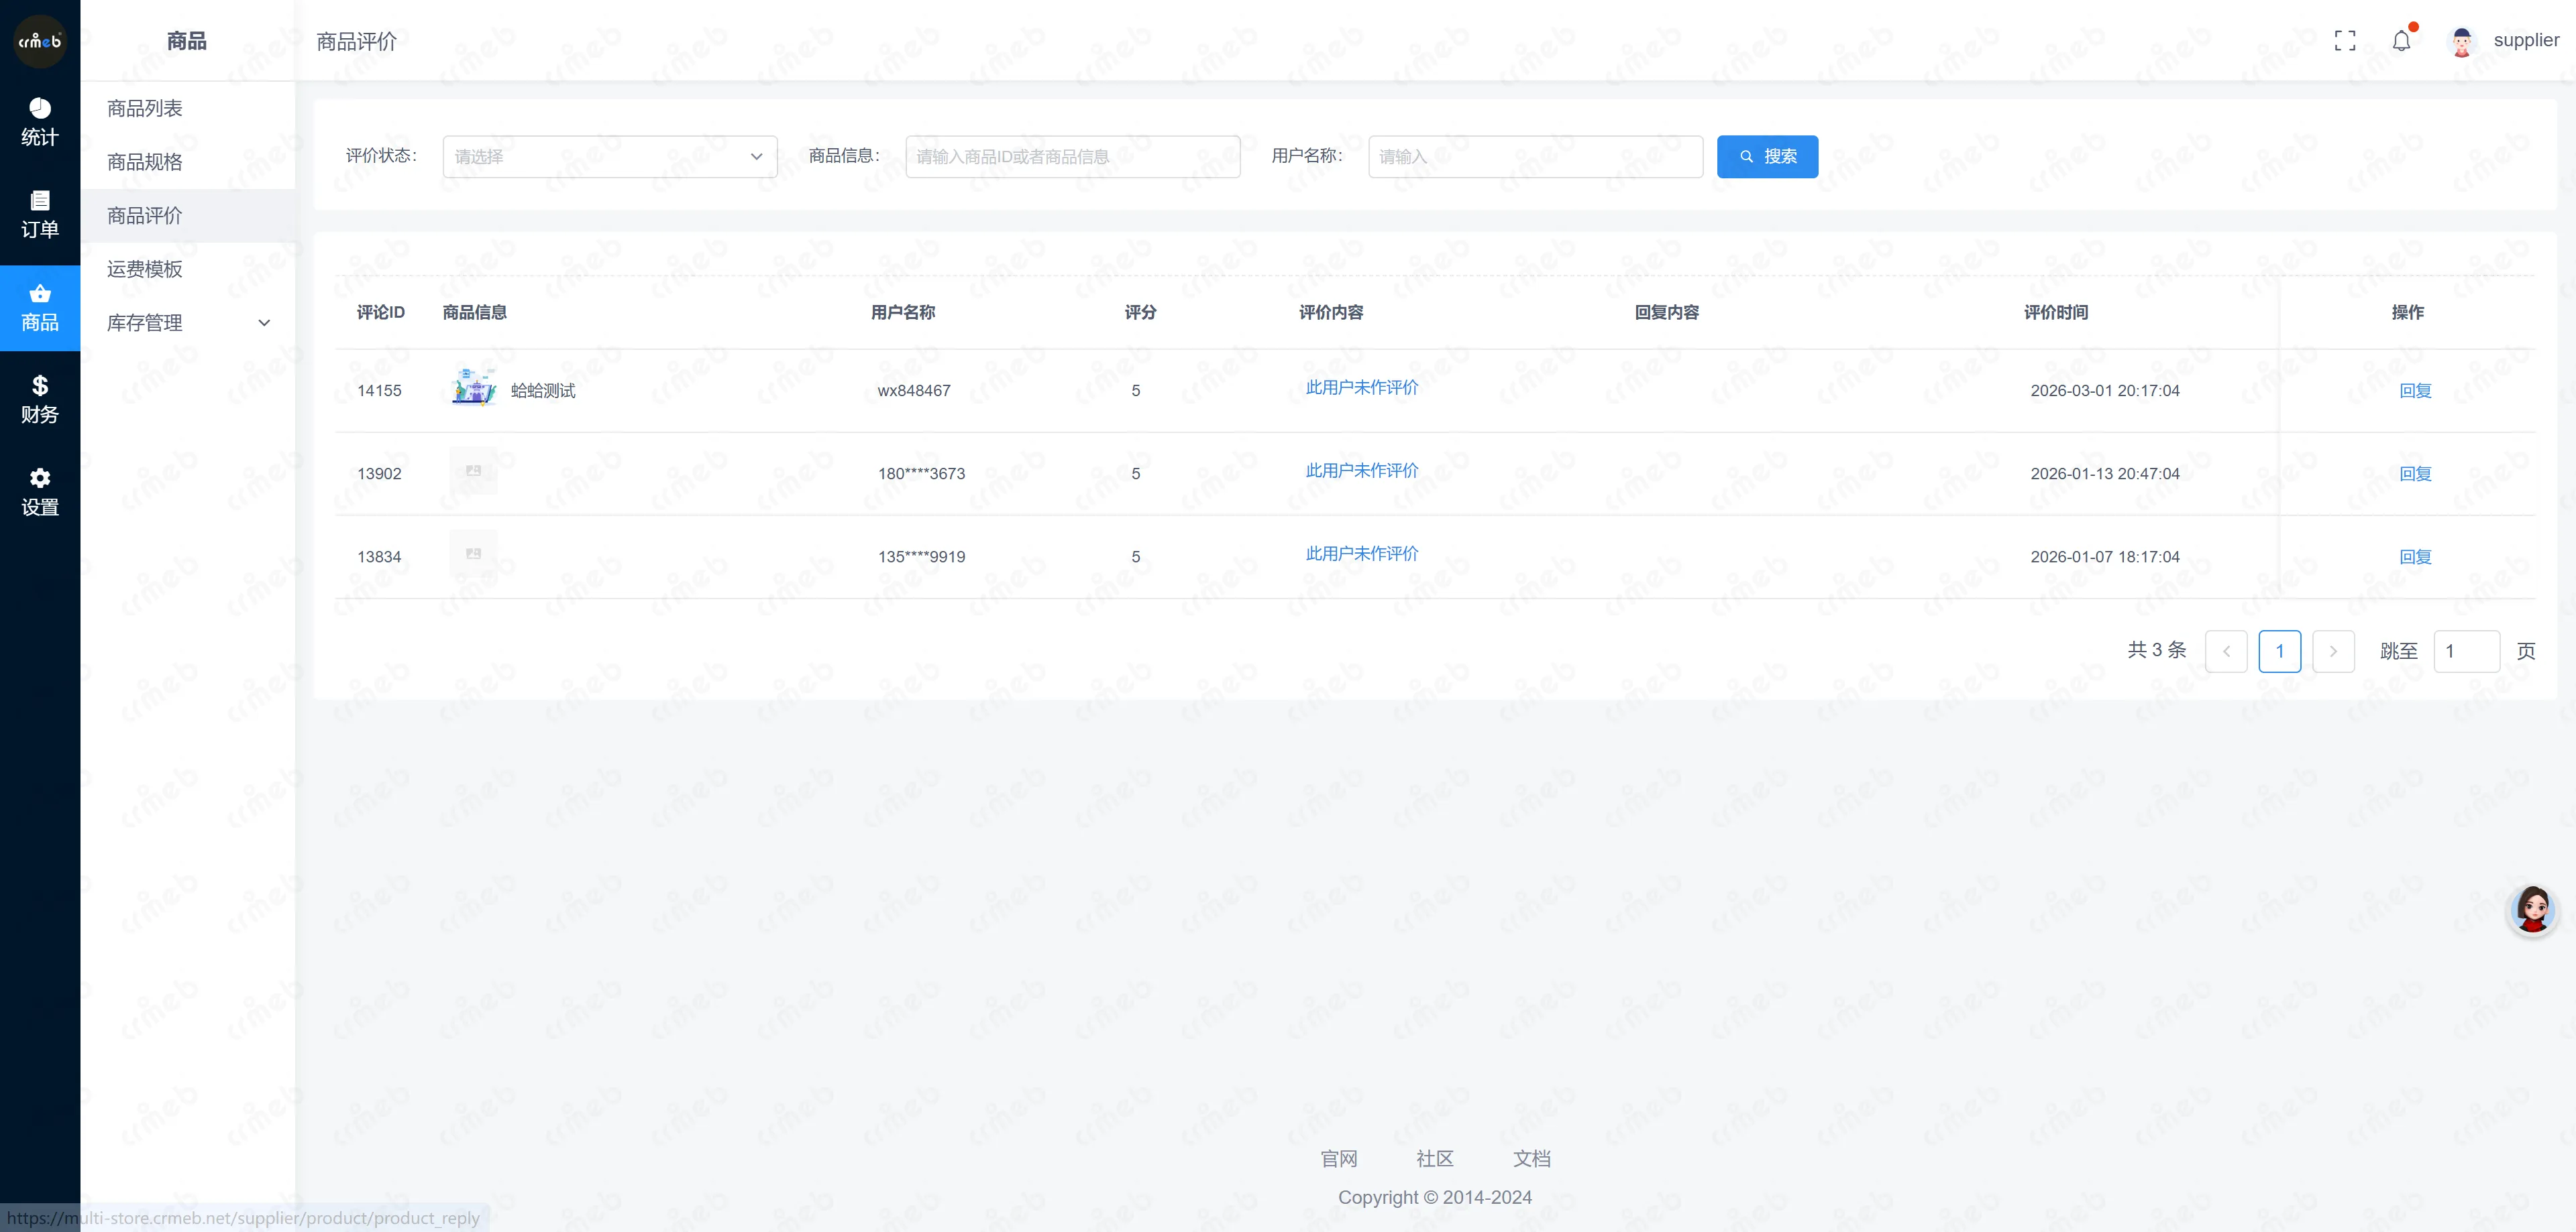Click the 共 3 条 total count
Viewport: 2576px width, 1232px height.
coord(2157,650)
